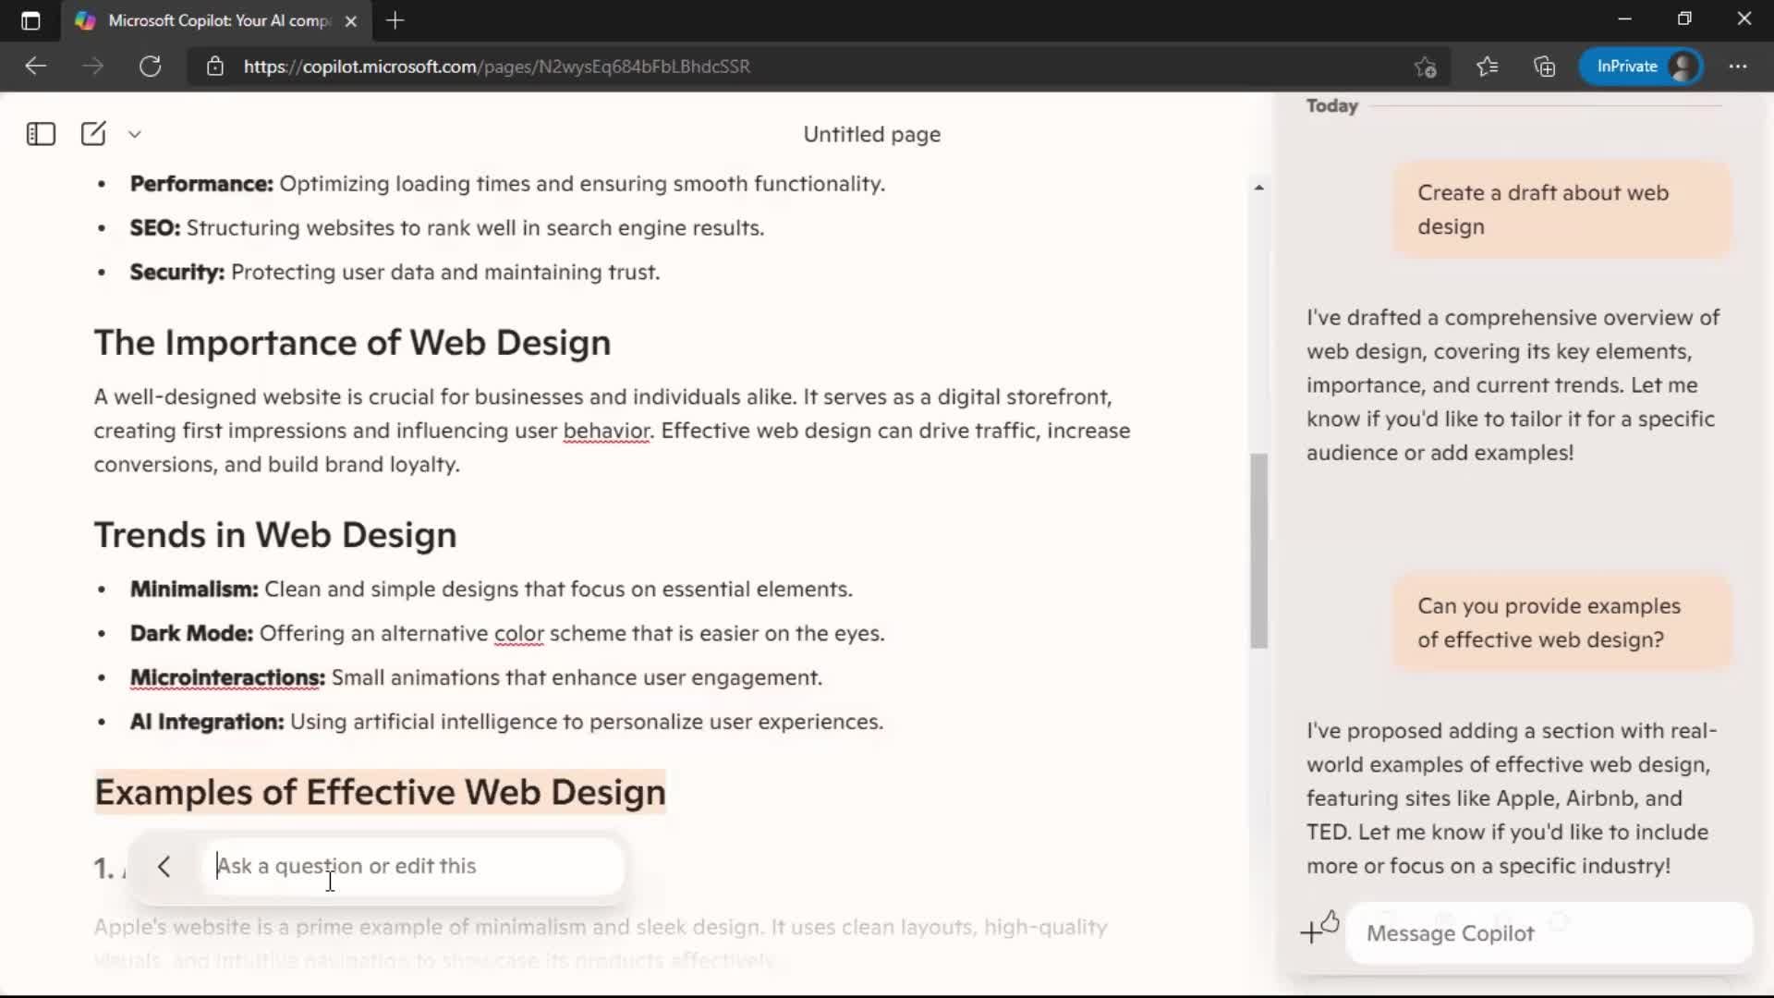This screenshot has width=1774, height=998.
Task: Click the document vertical scrollbar thumb
Action: (1258, 551)
